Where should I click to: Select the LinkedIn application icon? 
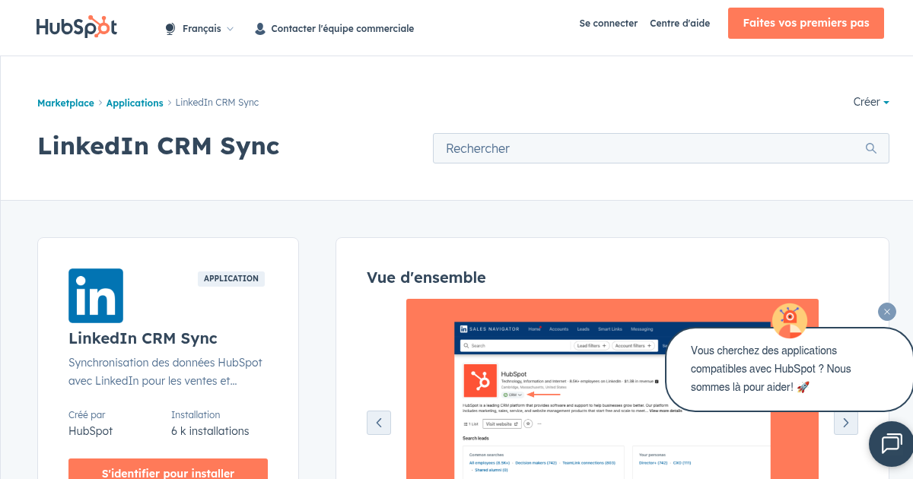click(95, 295)
